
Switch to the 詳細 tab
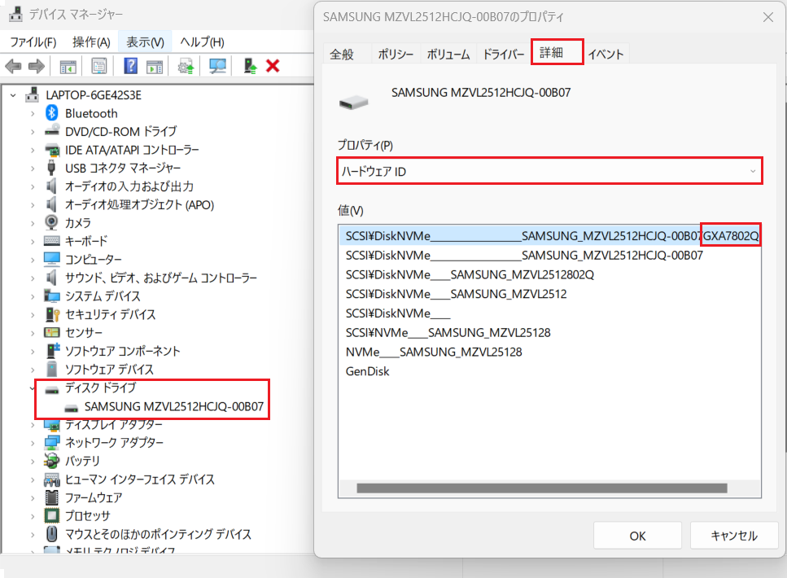tap(557, 52)
